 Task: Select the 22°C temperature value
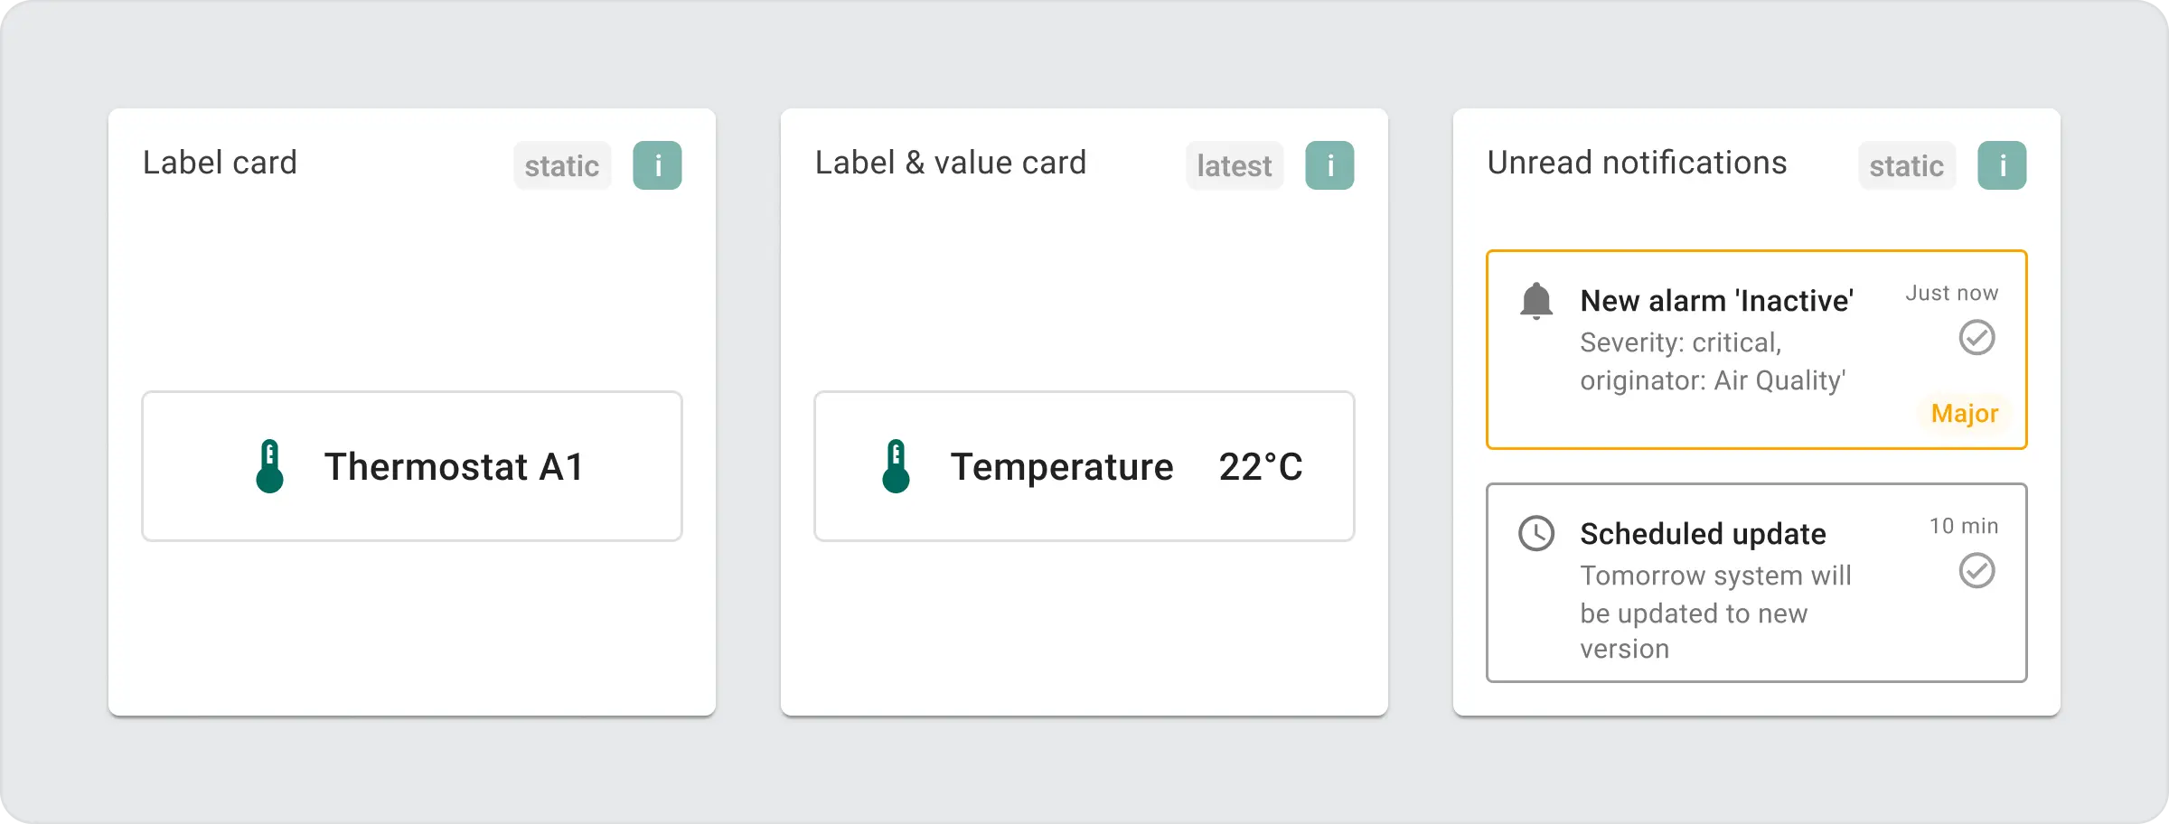tap(1261, 467)
